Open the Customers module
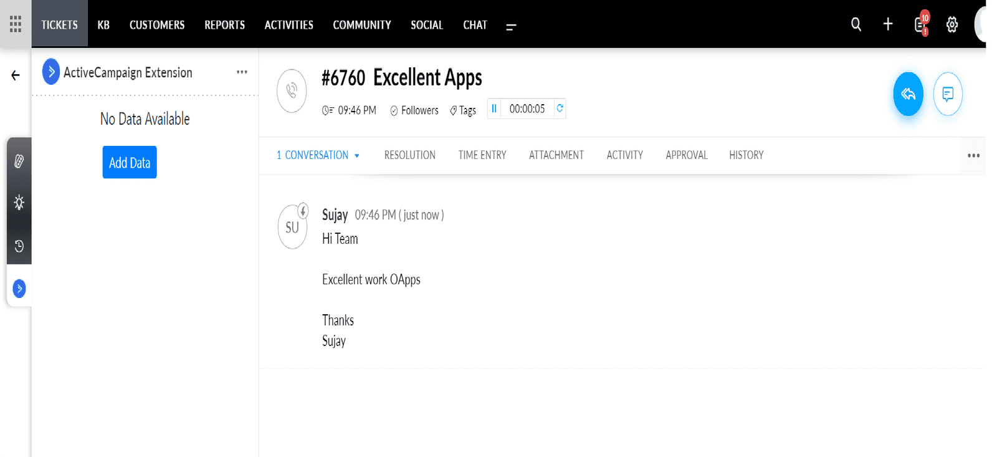The width and height of the screenshot is (997, 457). (x=157, y=25)
